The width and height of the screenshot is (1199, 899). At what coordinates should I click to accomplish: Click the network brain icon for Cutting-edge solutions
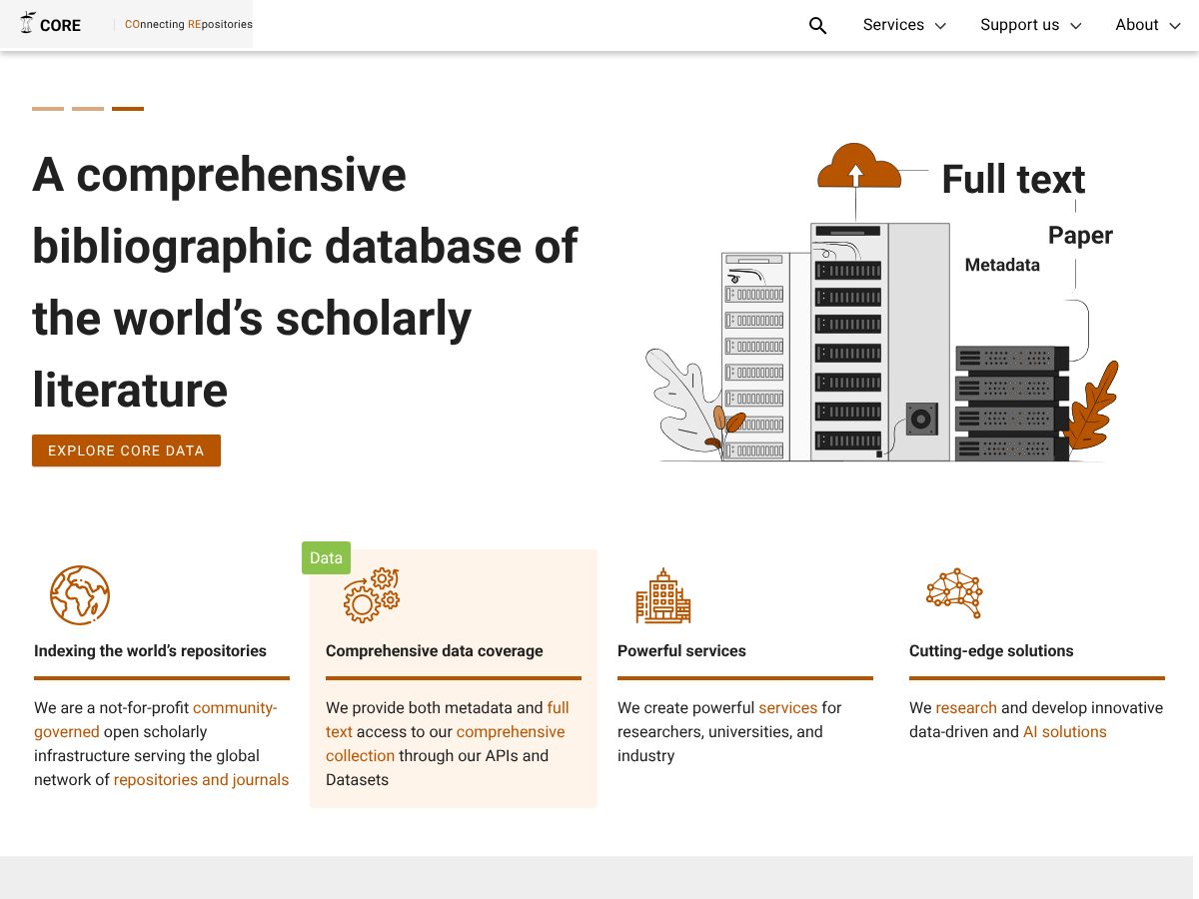click(x=954, y=593)
